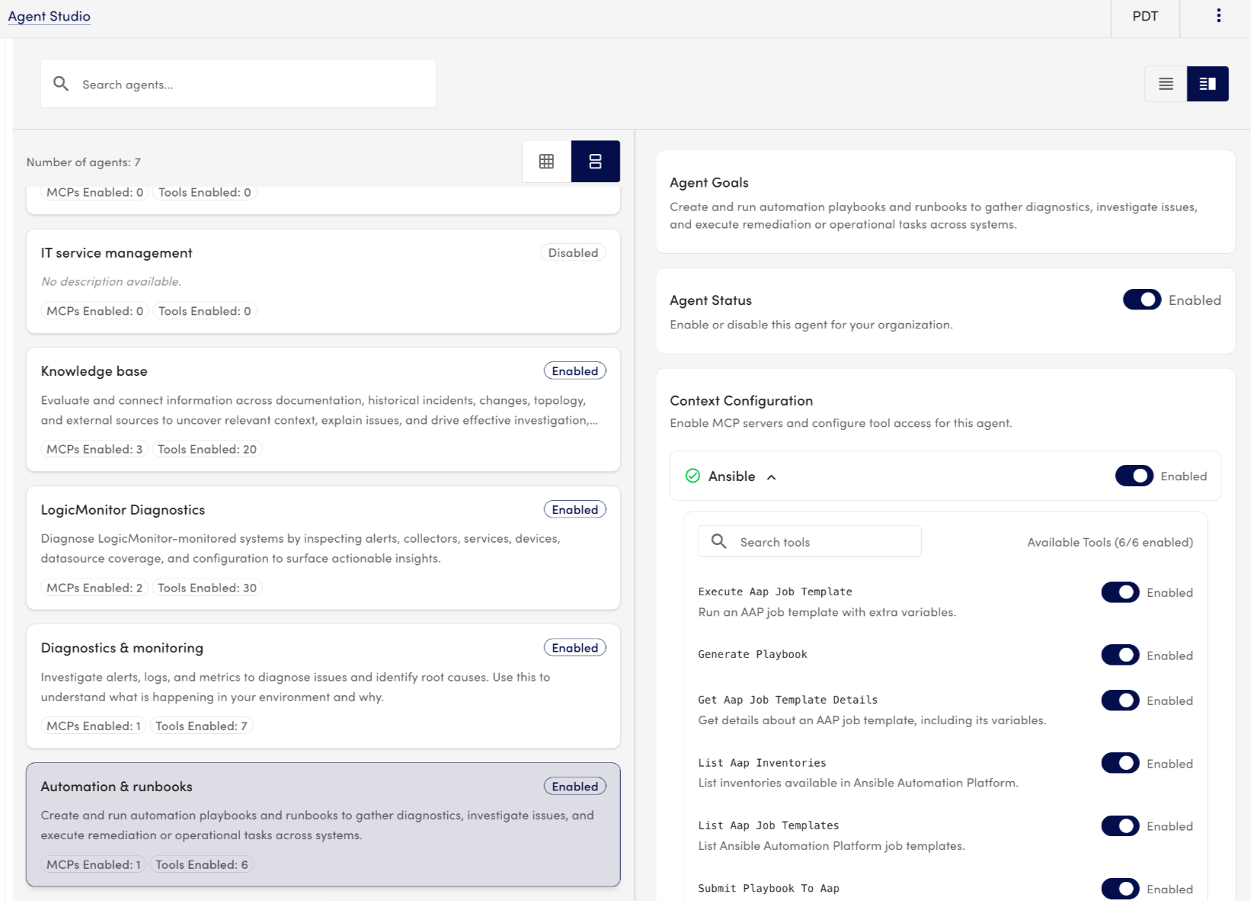Click the Ansible green check status icon

[693, 476]
